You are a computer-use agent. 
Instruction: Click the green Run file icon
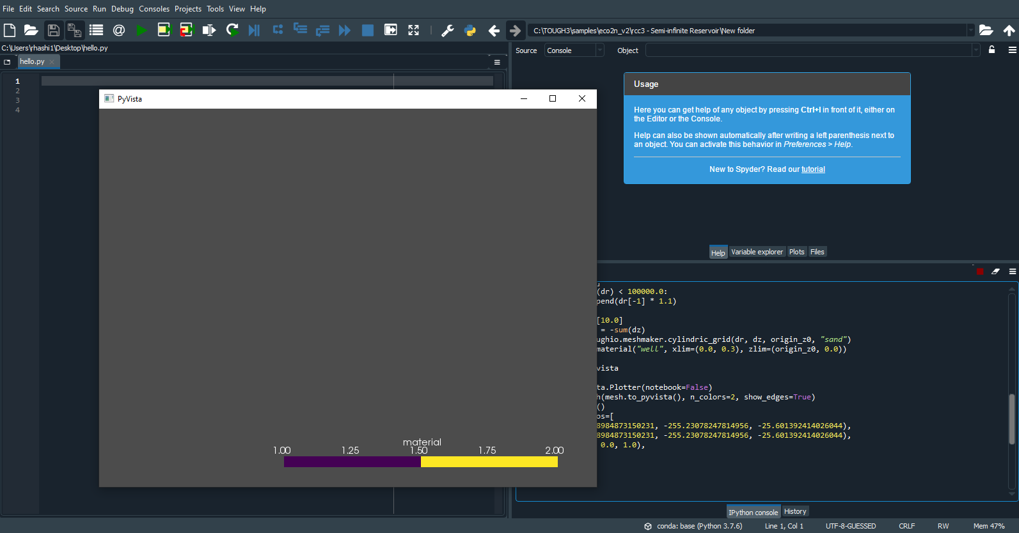point(141,30)
